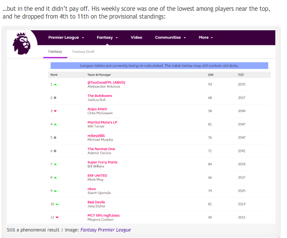The width and height of the screenshot is (287, 238).
Task: Switch to the Fantasy Draft tab
Action: point(84,51)
